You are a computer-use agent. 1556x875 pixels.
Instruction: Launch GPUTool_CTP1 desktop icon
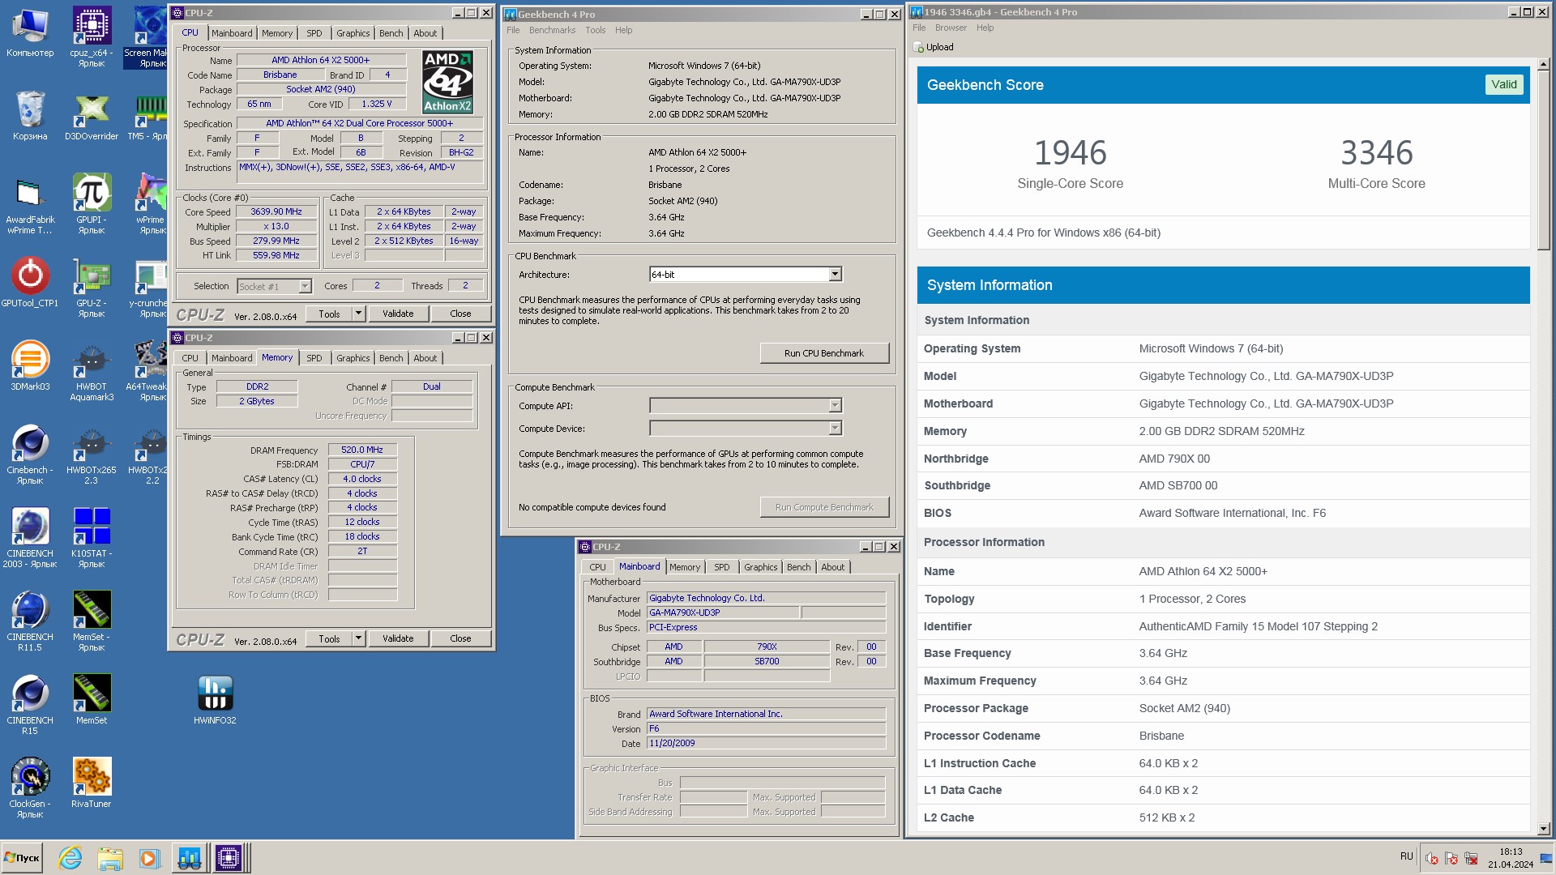point(30,282)
